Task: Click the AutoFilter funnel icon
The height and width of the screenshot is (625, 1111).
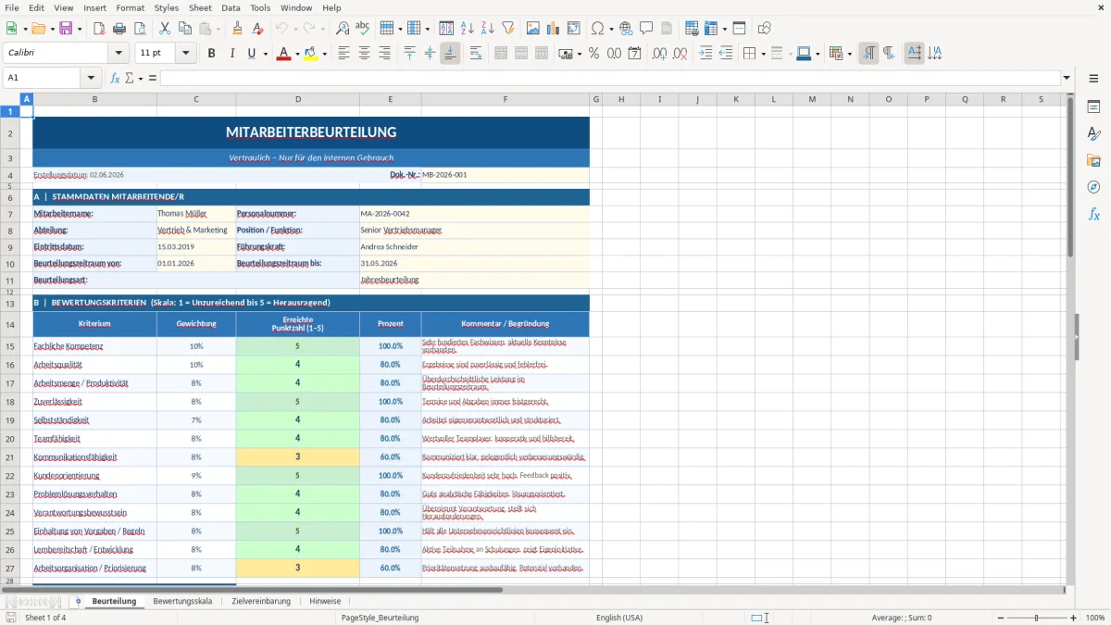Action: 507,29
